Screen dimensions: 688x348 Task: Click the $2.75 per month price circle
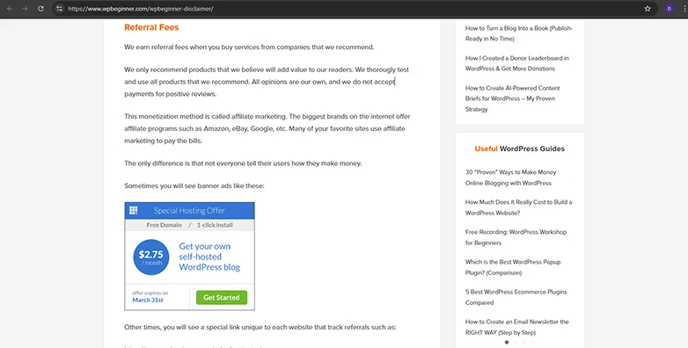point(151,257)
